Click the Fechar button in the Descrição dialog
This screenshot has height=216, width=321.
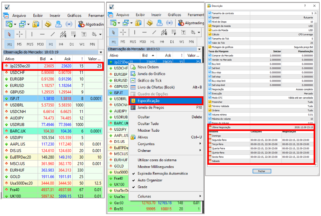pos(262,171)
